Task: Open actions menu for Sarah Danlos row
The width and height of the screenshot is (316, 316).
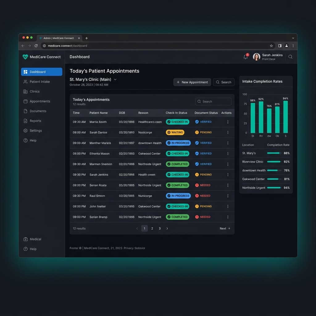Action: (228, 132)
